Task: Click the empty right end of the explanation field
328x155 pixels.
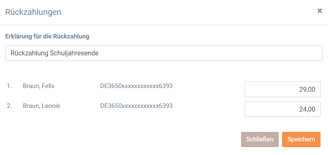Action: [272, 53]
